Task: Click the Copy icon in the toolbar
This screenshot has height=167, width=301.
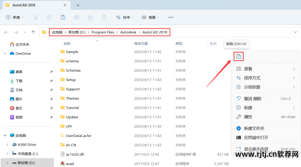Action: point(49,17)
